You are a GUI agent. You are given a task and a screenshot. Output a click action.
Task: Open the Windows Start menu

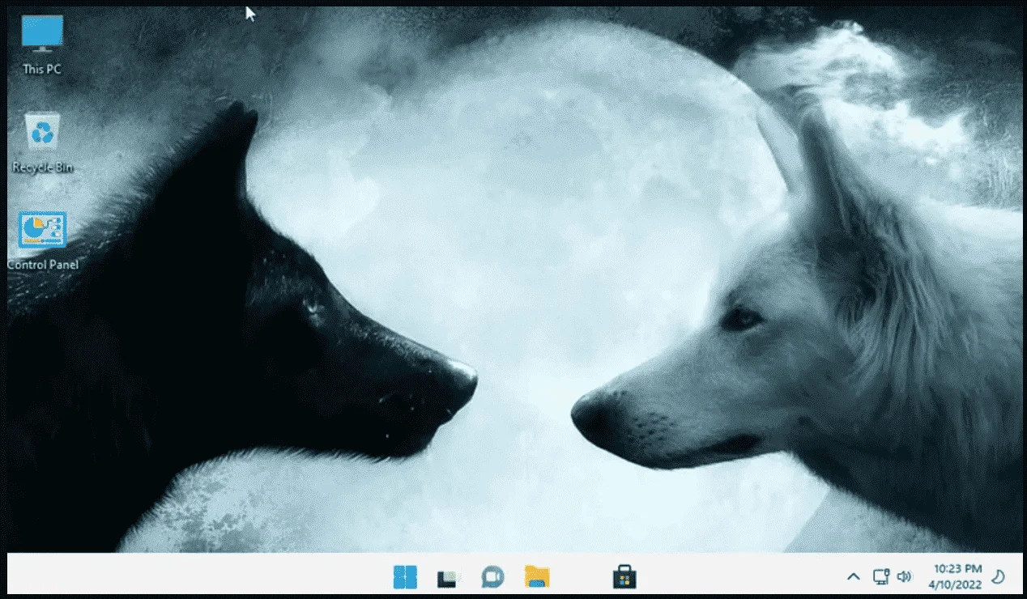coord(405,576)
